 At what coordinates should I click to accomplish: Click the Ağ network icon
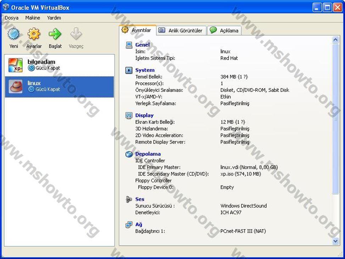tap(129, 225)
